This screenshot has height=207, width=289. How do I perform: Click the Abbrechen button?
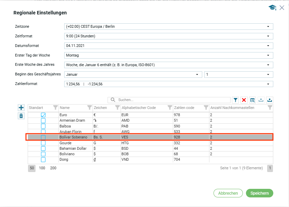pyautogui.click(x=228, y=193)
